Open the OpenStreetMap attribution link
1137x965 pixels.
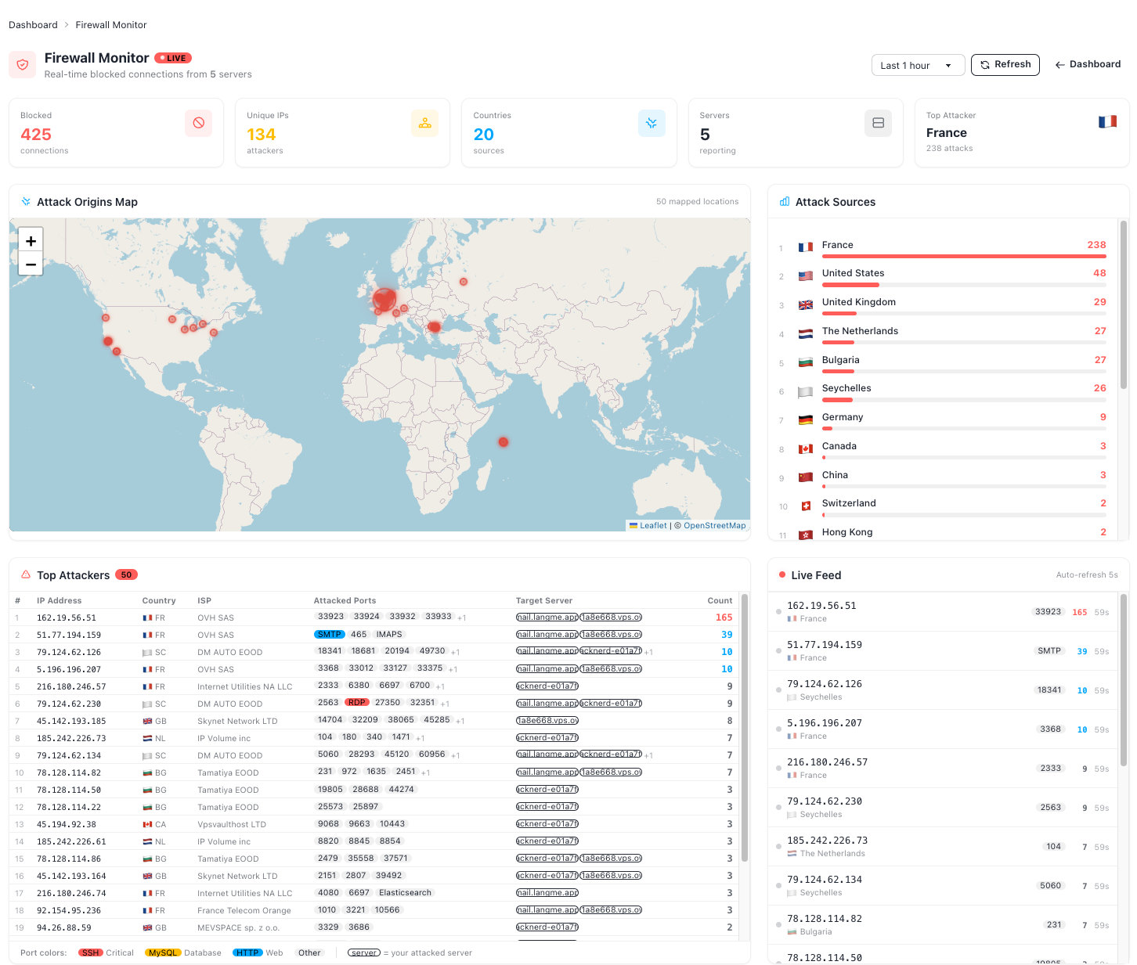(x=715, y=525)
